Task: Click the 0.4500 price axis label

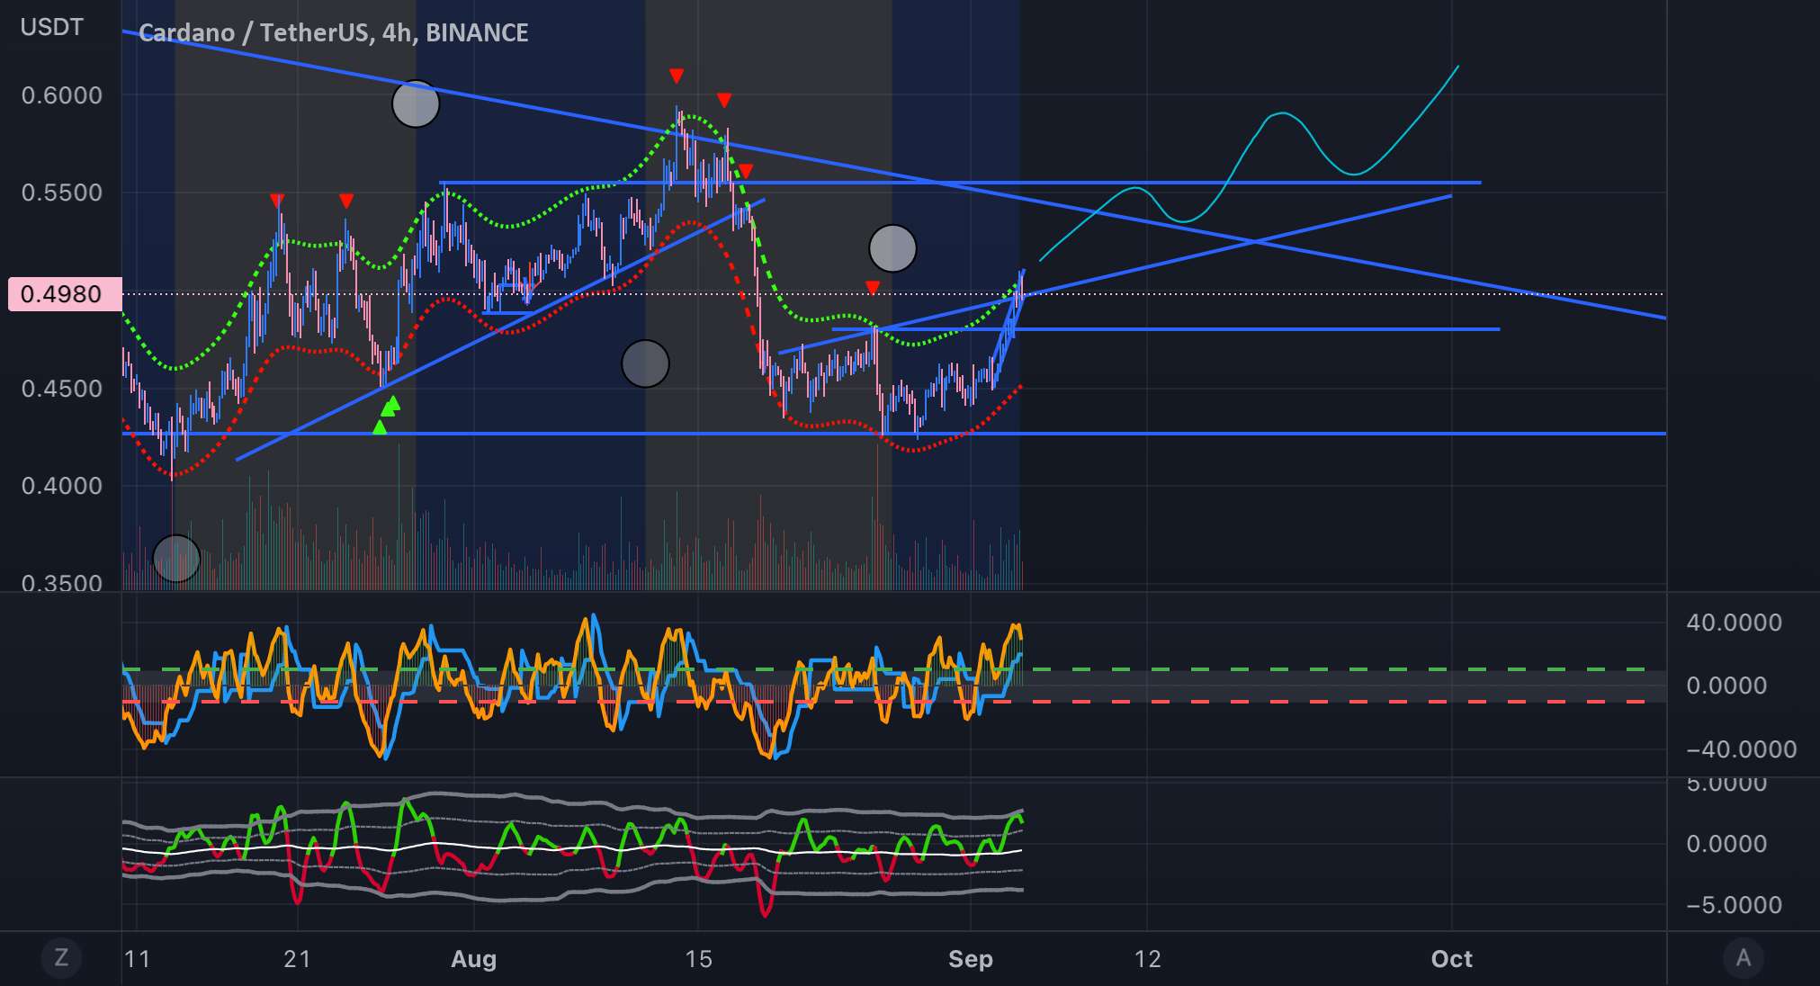Action: [62, 389]
